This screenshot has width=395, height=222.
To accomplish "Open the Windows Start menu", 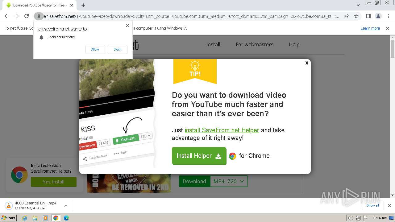I will 9,218.
